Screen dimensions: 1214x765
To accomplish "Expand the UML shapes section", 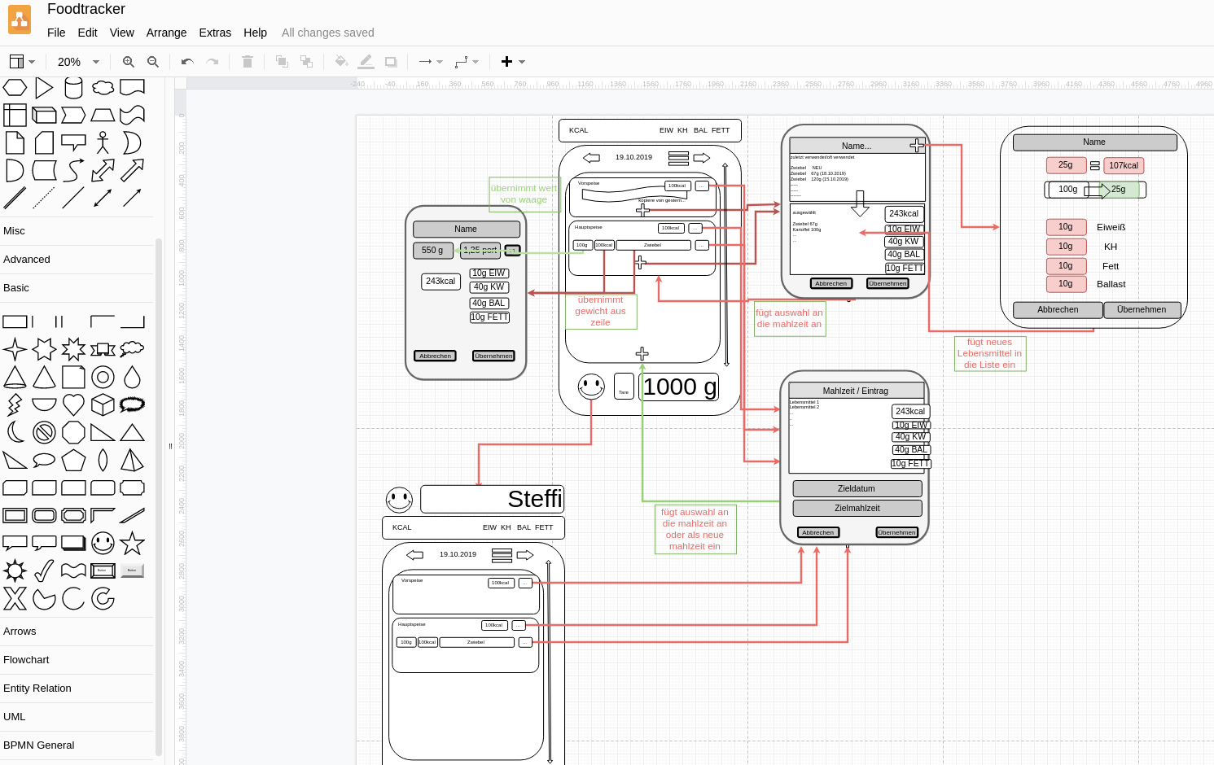I will pos(77,717).
